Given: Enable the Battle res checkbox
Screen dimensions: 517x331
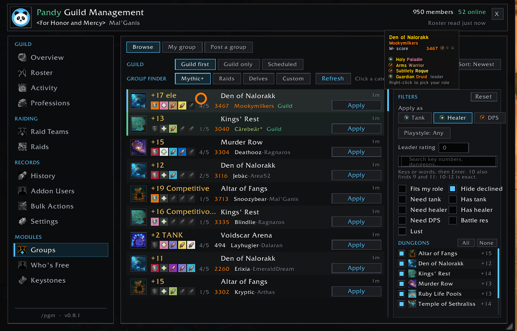Looking at the screenshot, I should [453, 220].
